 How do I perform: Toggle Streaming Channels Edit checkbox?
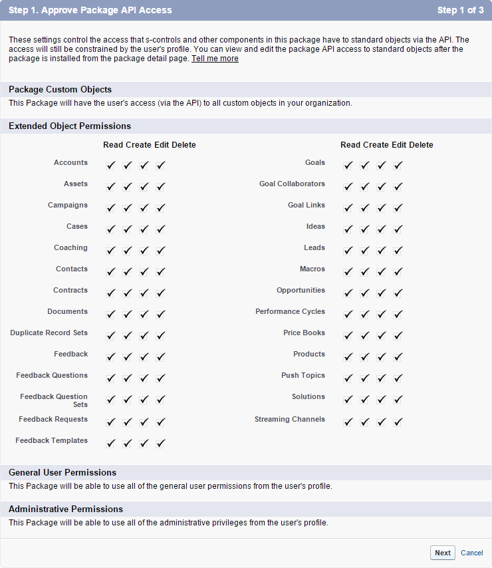(382, 422)
